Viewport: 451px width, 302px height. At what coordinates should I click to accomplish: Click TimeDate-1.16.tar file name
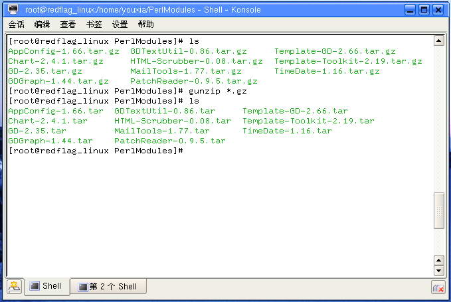click(x=287, y=131)
